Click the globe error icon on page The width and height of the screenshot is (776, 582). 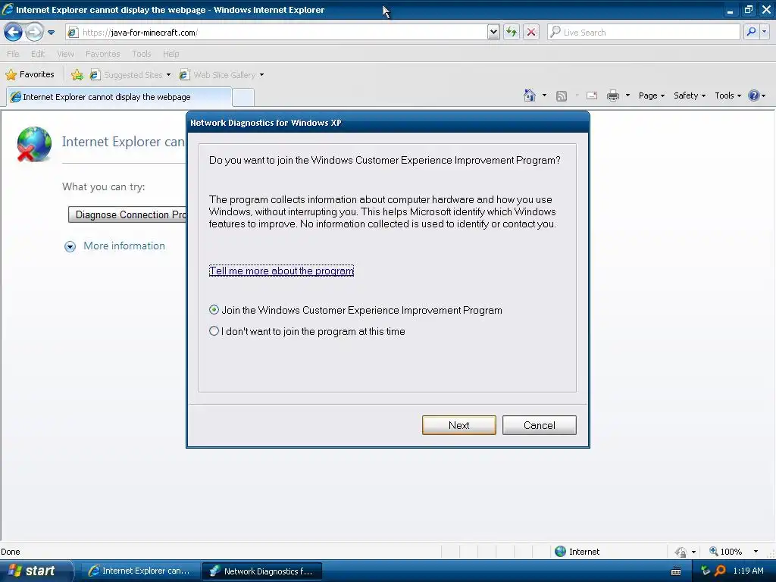(33, 144)
